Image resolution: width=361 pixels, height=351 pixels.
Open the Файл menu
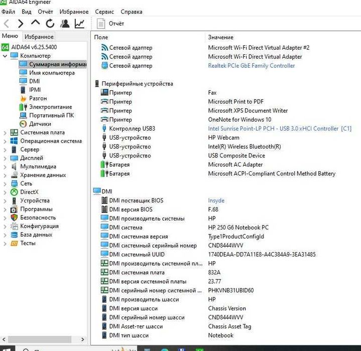click(9, 12)
